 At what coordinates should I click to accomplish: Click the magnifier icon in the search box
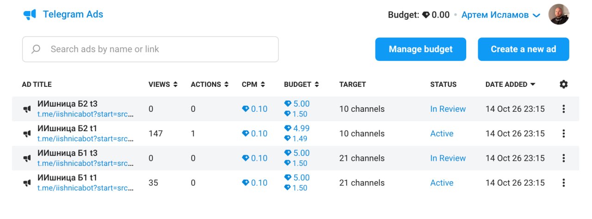click(x=36, y=49)
